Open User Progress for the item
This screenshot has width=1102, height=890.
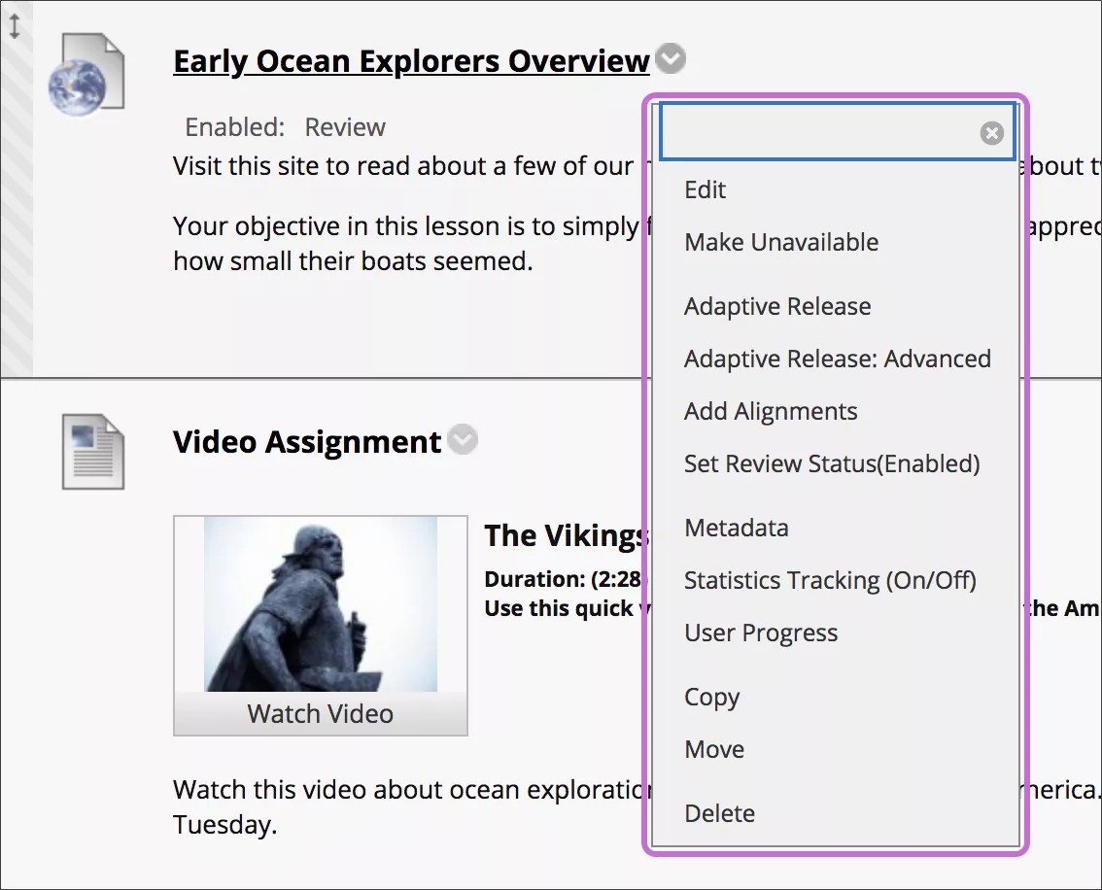pyautogui.click(x=760, y=633)
